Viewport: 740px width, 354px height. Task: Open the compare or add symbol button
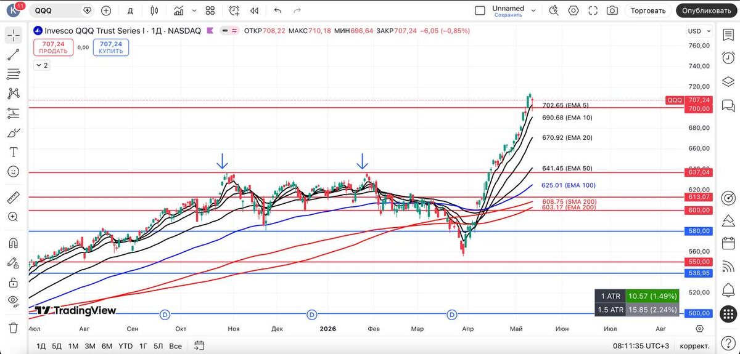pos(106,10)
